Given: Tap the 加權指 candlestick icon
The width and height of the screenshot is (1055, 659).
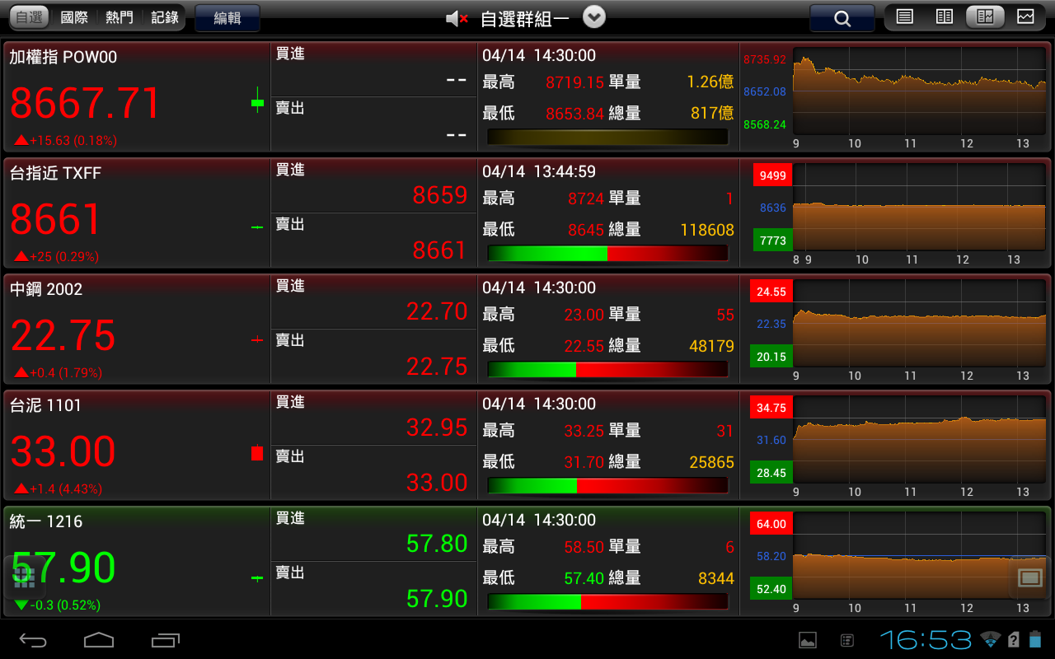Looking at the screenshot, I should coord(257,102).
